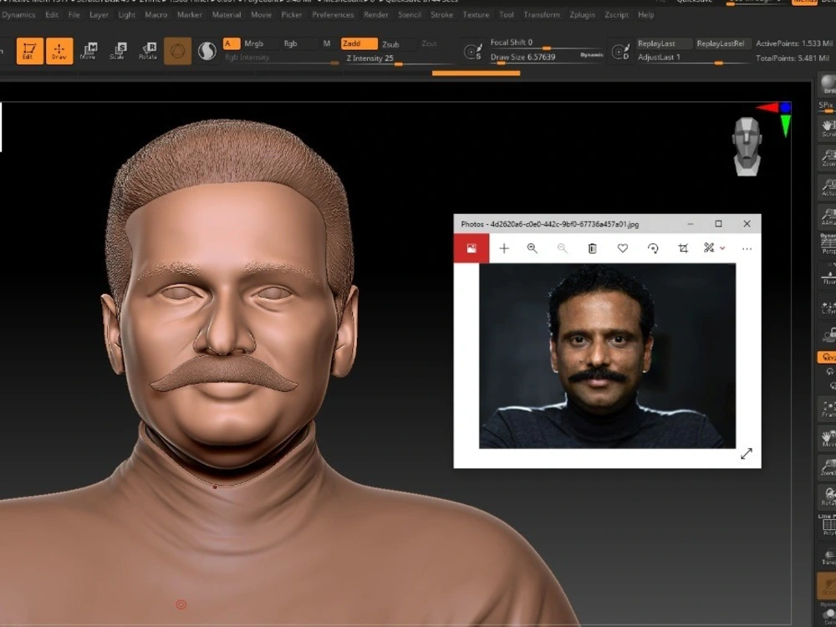Open the Dynamics menu
Screen dimensions: 836x627
pyautogui.click(x=18, y=15)
